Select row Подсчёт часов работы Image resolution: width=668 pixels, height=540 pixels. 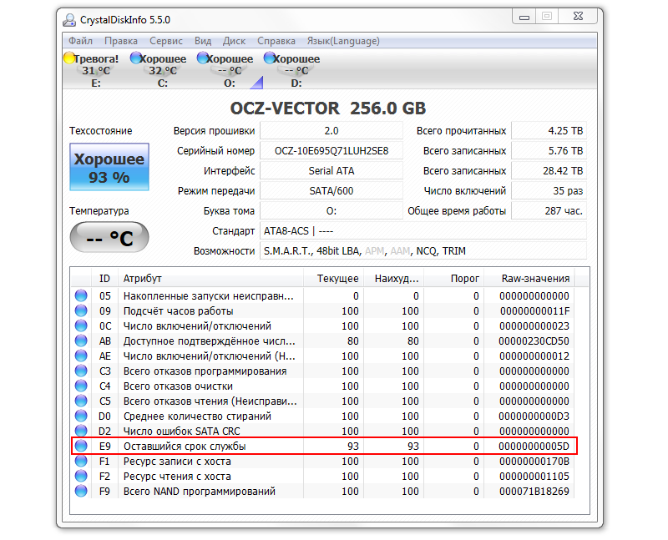[324, 310]
